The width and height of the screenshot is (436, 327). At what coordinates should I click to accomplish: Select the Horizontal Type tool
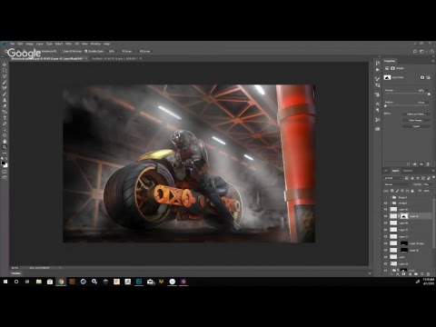5,118
